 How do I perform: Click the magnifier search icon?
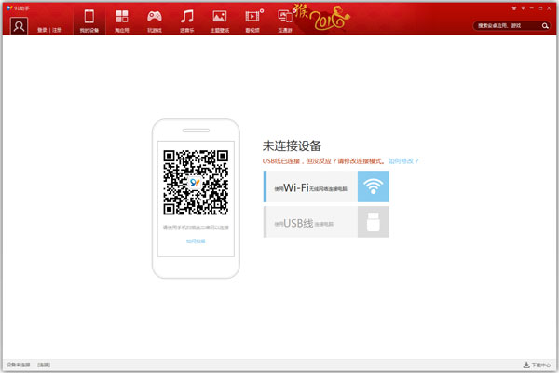tap(545, 26)
